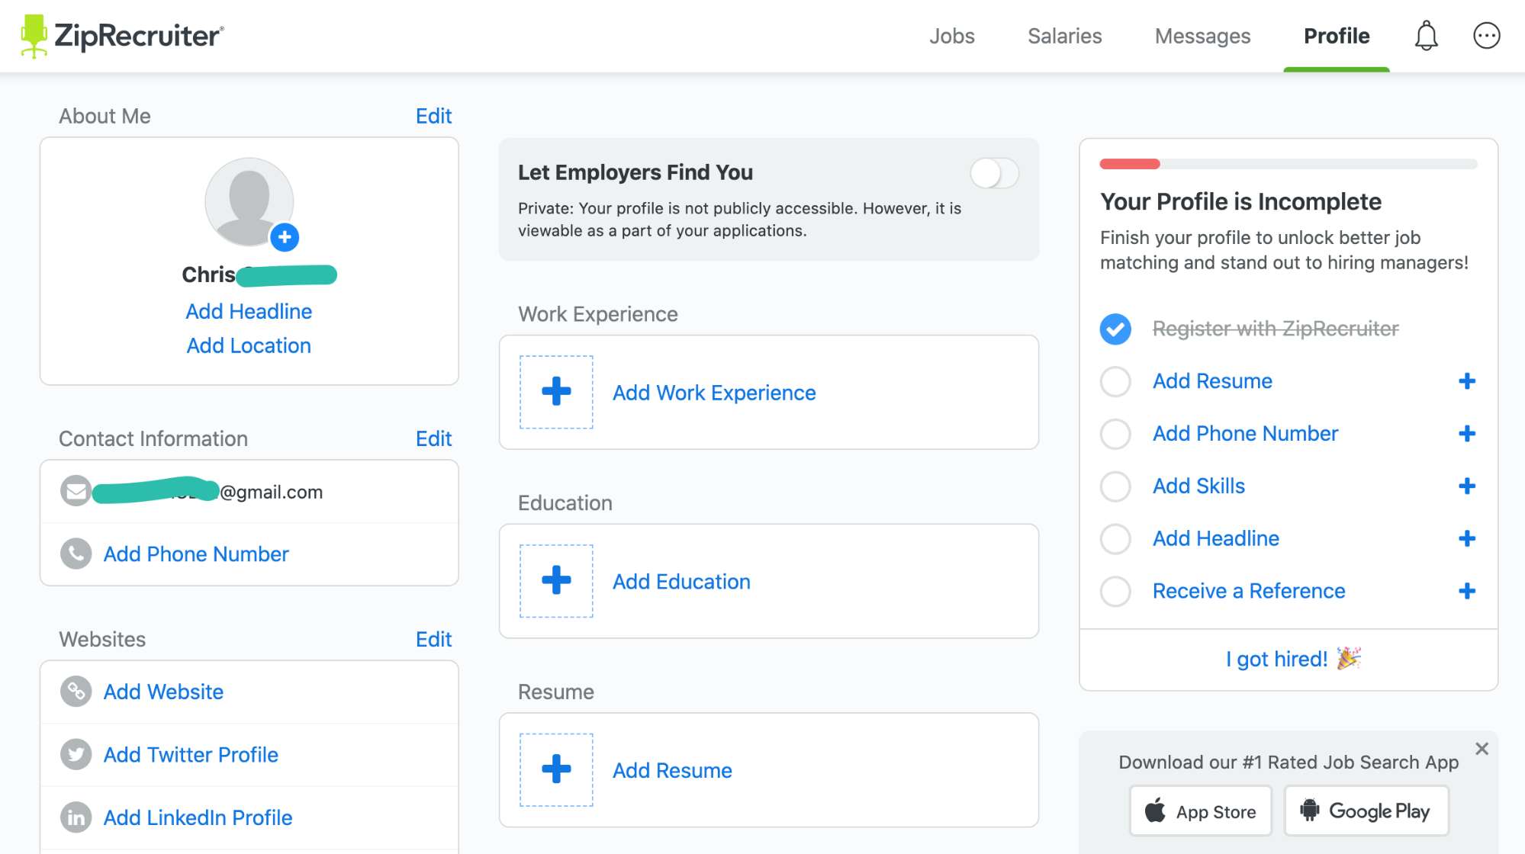Click the Twitter bird icon under Websites
Image resolution: width=1525 pixels, height=854 pixels.
tap(76, 754)
